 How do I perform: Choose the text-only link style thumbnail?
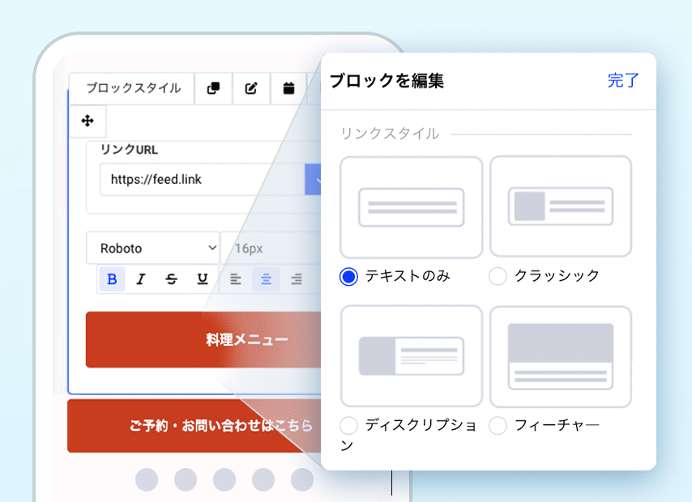[411, 207]
